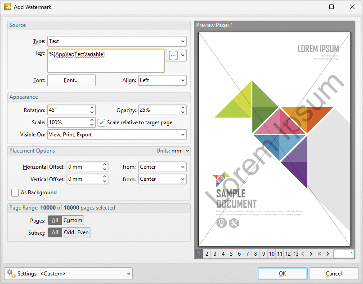Open the macro list dropdown arrow

[x=183, y=55]
